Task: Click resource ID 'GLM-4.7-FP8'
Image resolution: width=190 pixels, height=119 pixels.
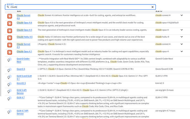Action: [x=161, y=97]
